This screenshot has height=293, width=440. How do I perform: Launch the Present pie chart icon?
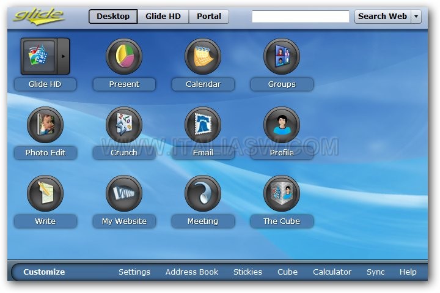click(124, 56)
